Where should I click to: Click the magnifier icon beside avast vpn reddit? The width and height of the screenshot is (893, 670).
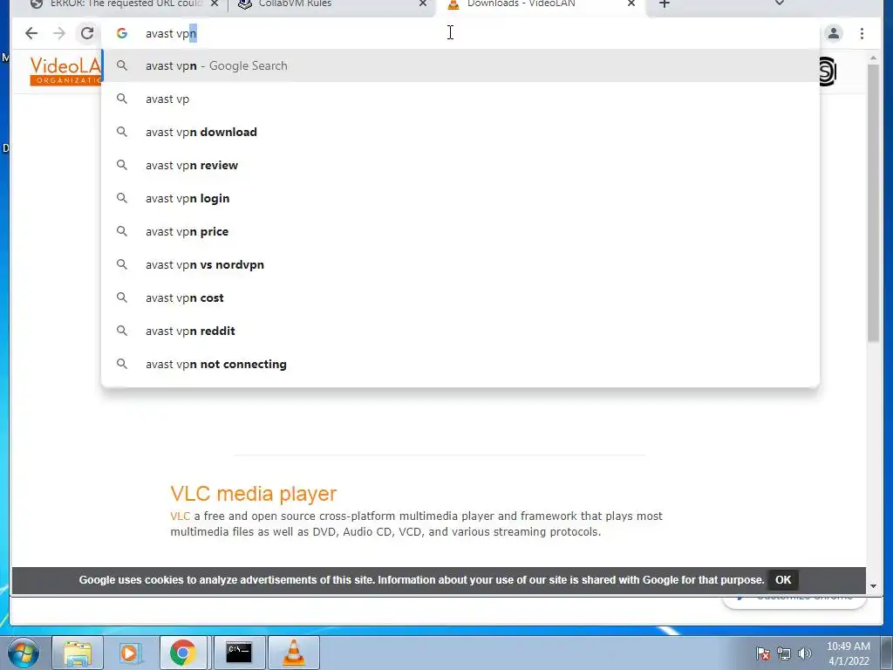(122, 331)
